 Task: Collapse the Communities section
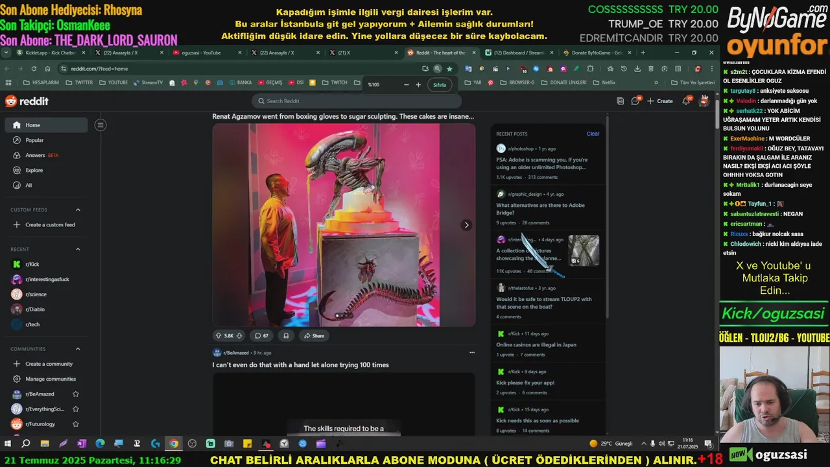tap(78, 349)
